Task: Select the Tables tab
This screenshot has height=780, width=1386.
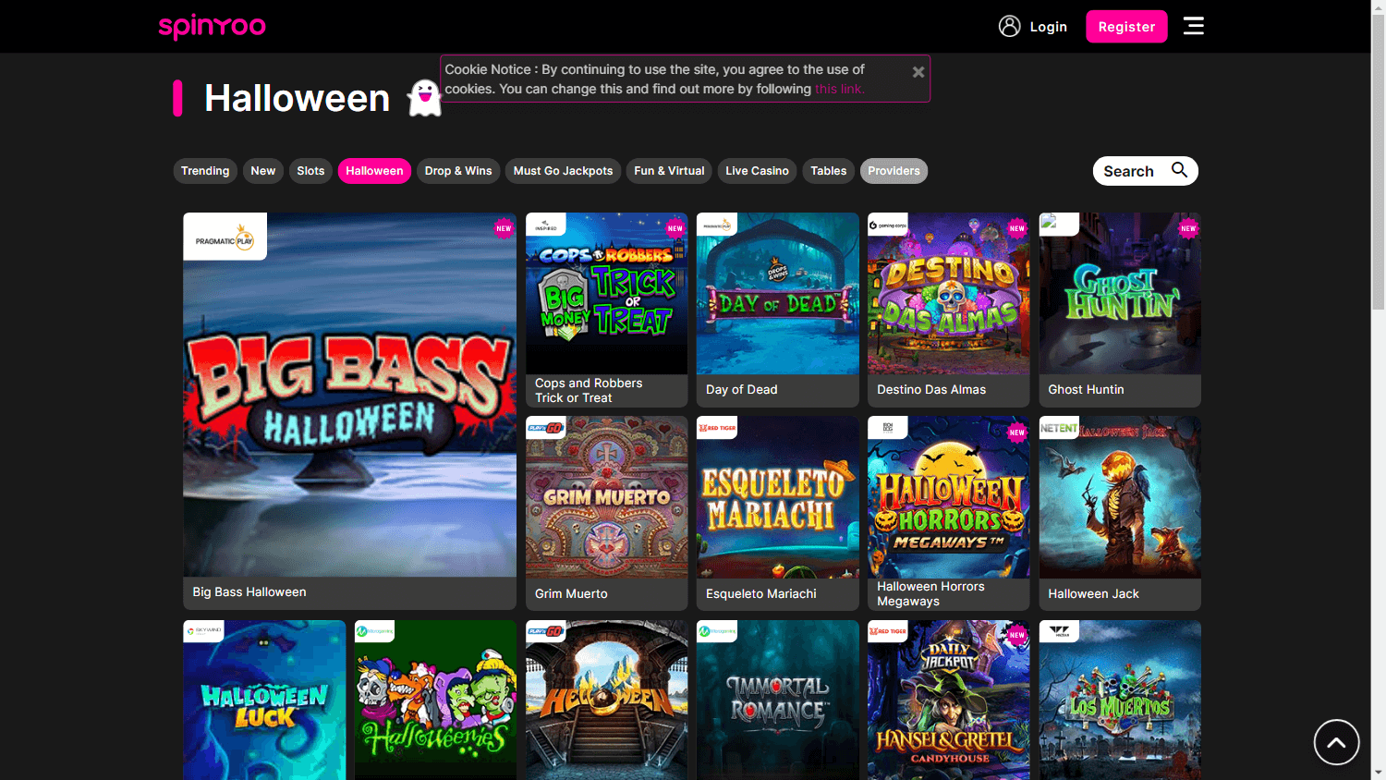Action: (x=828, y=171)
